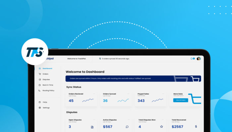
Task: Click the Orders Synced trend chart
Action: click(123, 100)
